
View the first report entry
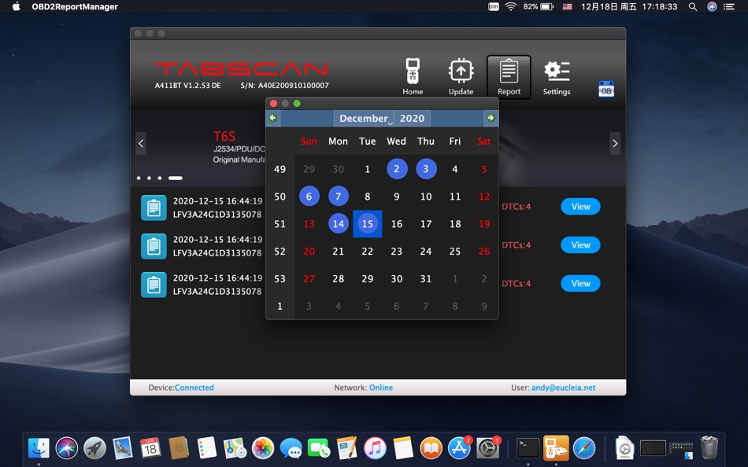(x=580, y=206)
